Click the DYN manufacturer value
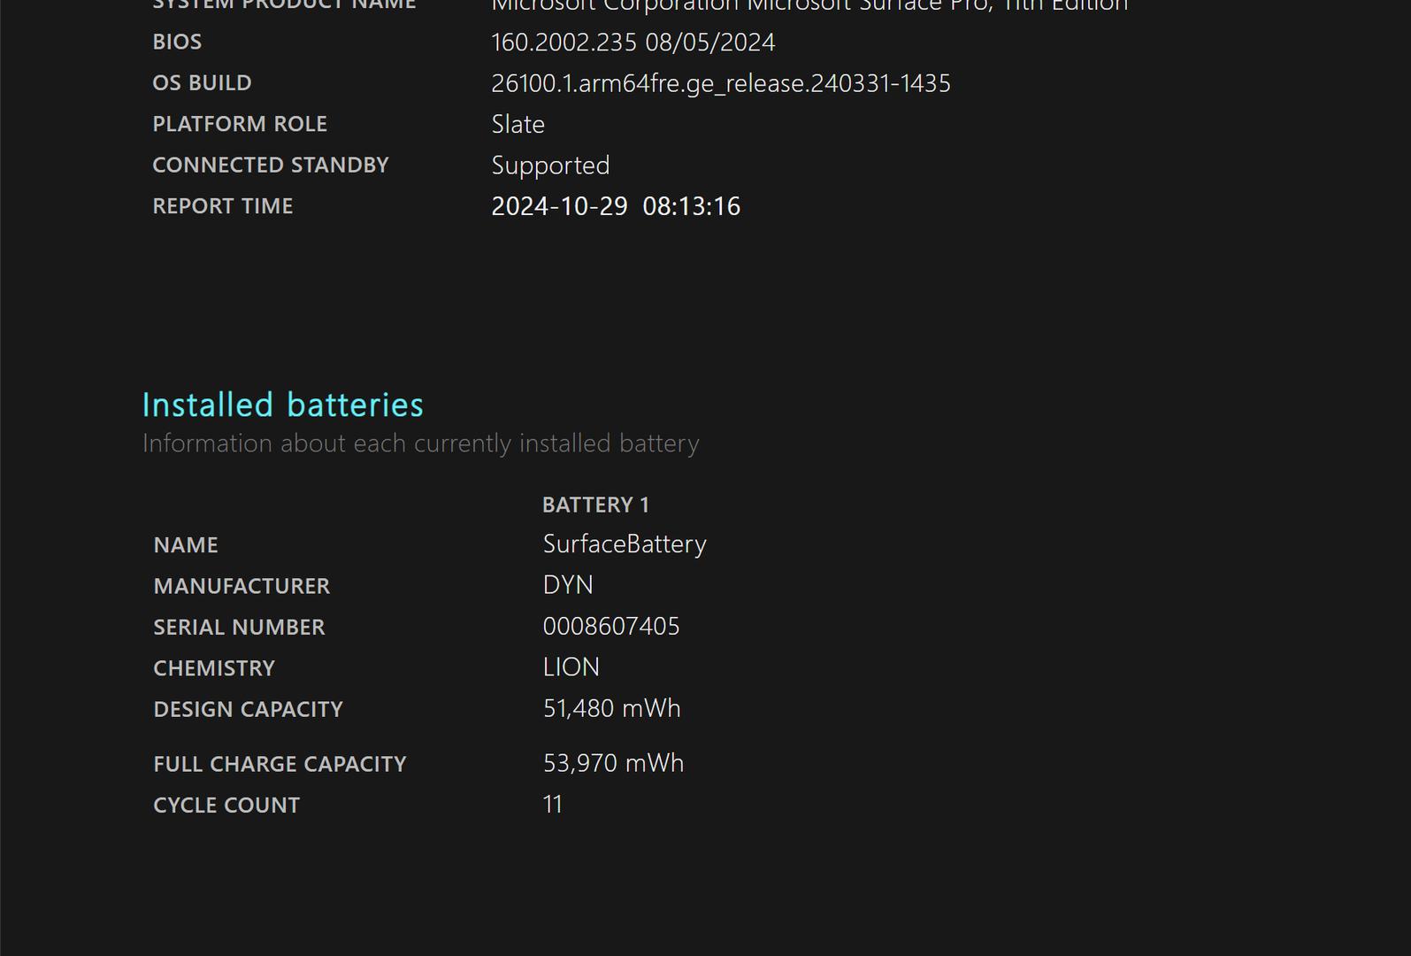Viewport: 1411px width, 956px height. point(568,585)
